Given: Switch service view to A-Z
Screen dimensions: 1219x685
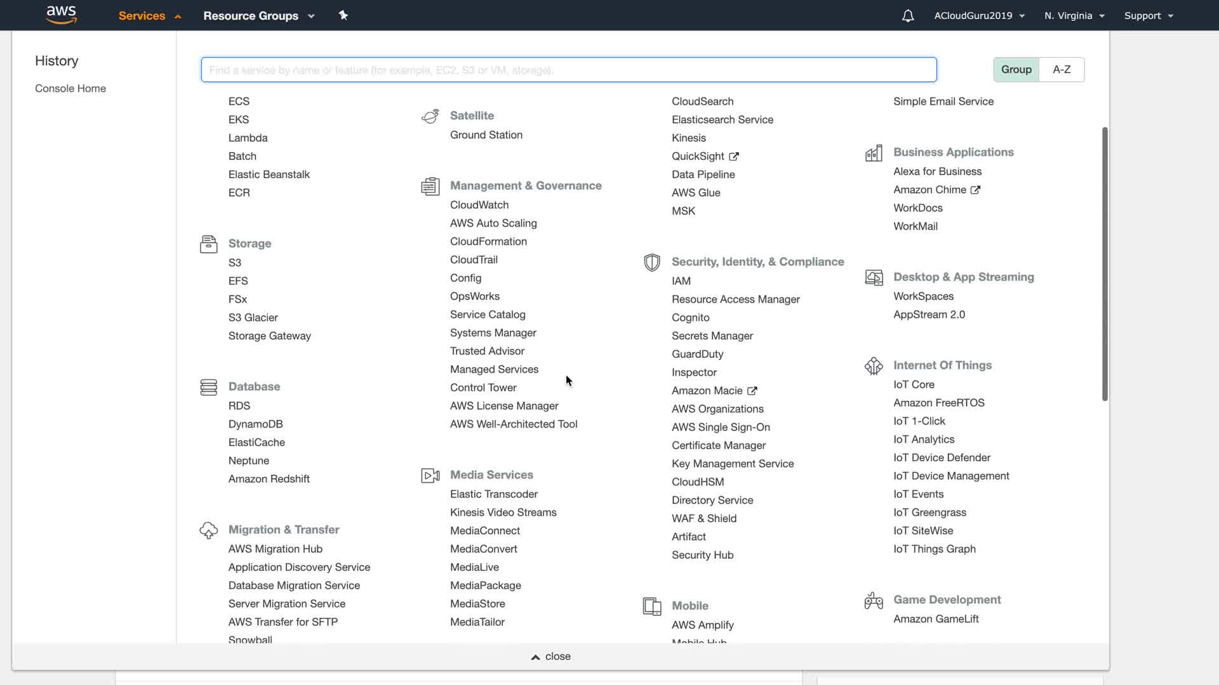Looking at the screenshot, I should coord(1062,70).
